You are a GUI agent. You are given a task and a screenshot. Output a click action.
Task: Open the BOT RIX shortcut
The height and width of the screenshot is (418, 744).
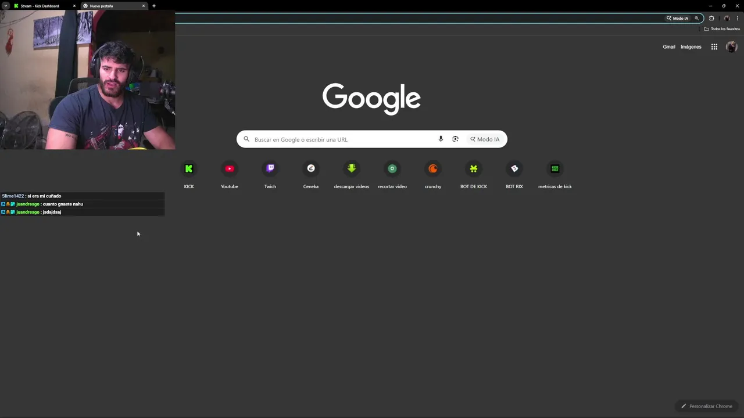[x=514, y=175]
